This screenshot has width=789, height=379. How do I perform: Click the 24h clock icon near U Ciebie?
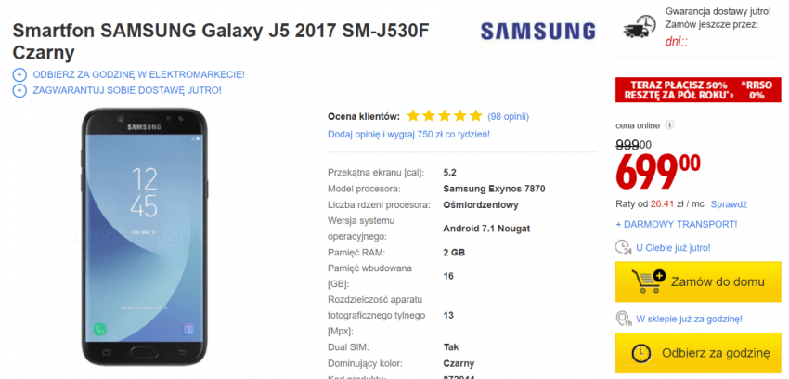click(624, 248)
